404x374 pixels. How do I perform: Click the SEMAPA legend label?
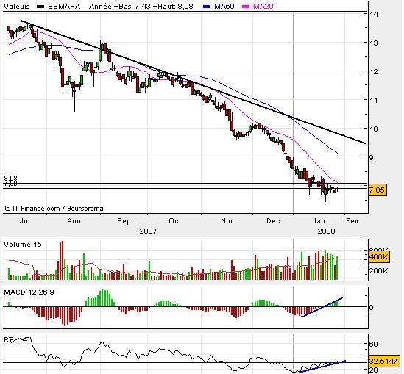click(x=64, y=6)
